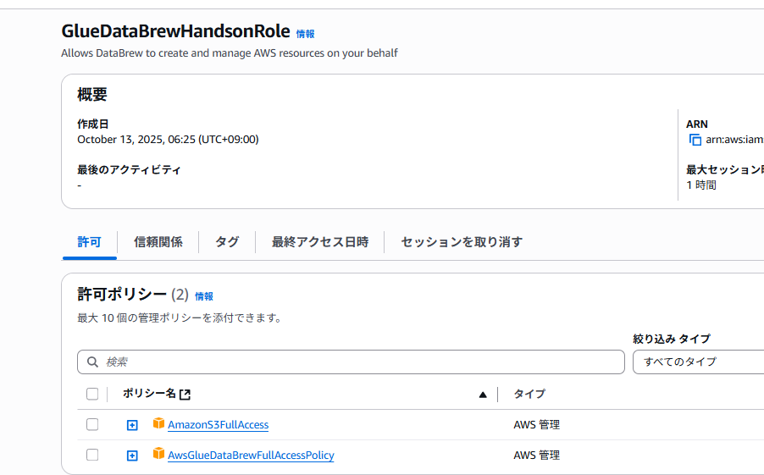
Task: Click the magnifier icon in the search box
Action: pyautogui.click(x=92, y=362)
